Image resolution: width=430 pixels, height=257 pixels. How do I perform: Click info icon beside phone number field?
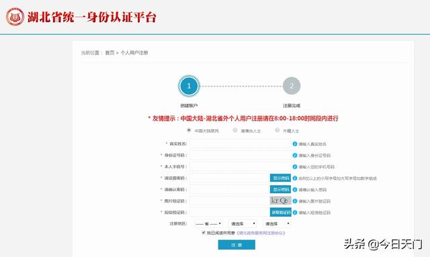pyautogui.click(x=295, y=167)
